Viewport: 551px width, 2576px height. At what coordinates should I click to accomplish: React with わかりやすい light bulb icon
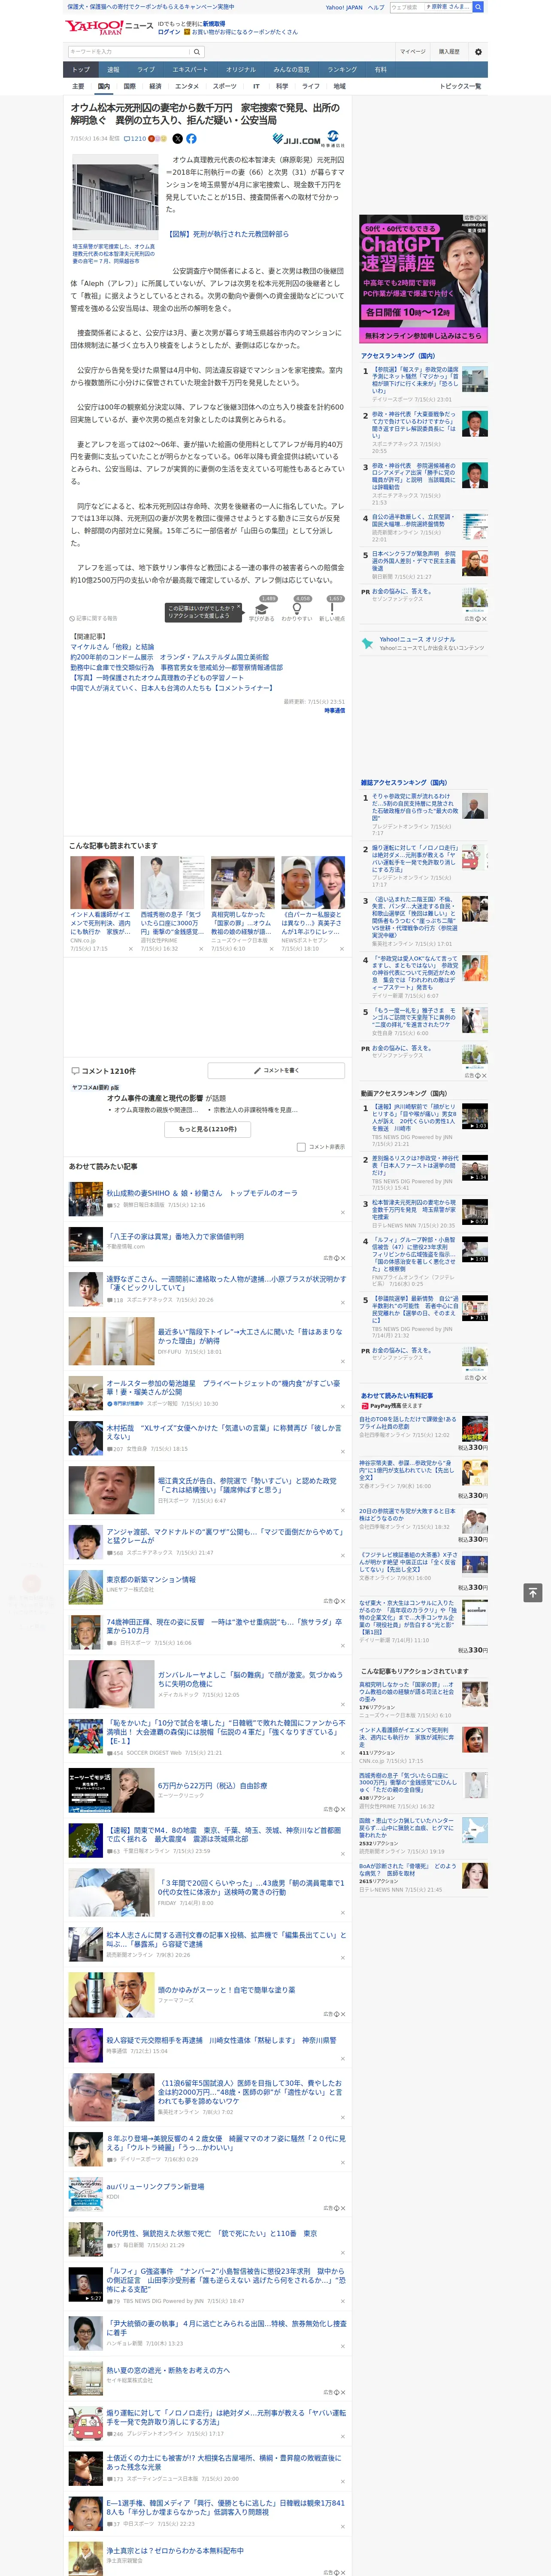[x=297, y=609]
